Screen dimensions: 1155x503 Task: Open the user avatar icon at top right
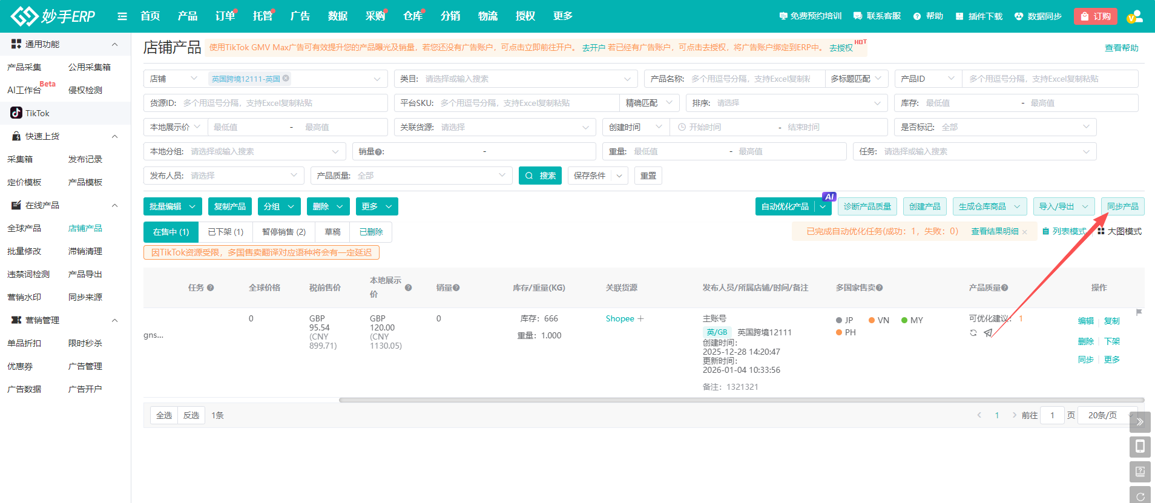pos(1134,16)
